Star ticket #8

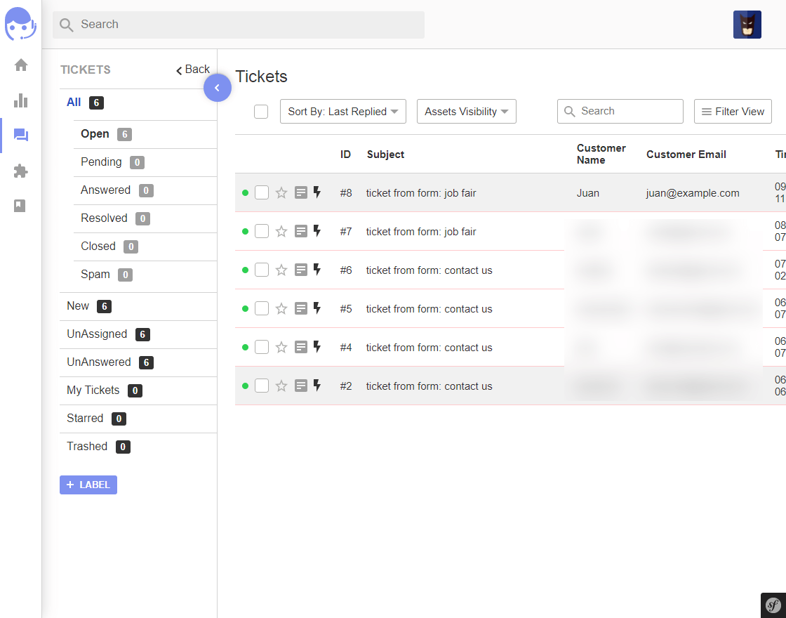pyautogui.click(x=281, y=193)
